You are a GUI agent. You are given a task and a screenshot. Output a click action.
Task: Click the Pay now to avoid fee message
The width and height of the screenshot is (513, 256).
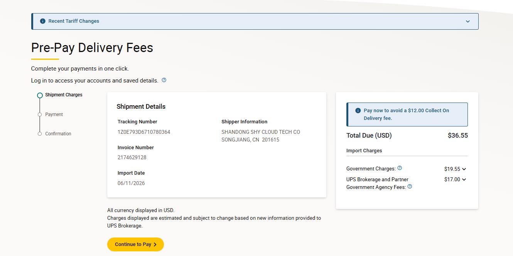(x=406, y=114)
